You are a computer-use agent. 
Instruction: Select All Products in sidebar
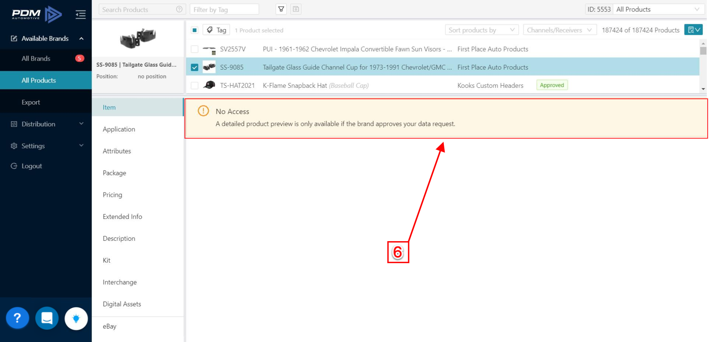[46, 80]
